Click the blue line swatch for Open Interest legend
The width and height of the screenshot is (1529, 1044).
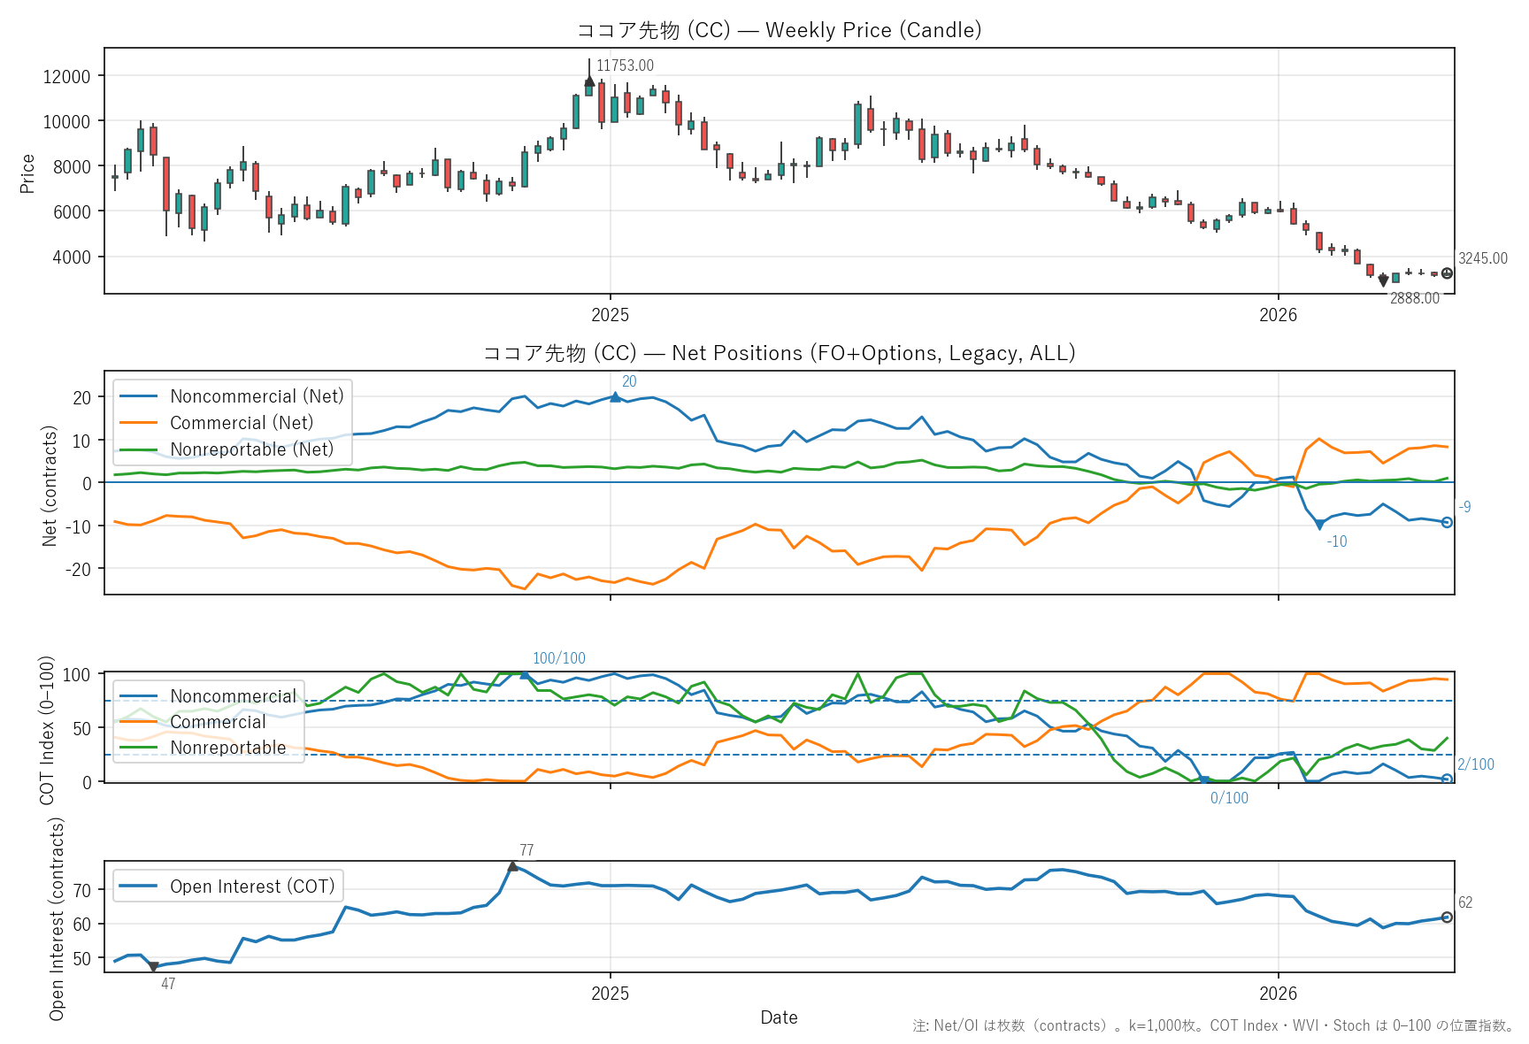tap(139, 887)
